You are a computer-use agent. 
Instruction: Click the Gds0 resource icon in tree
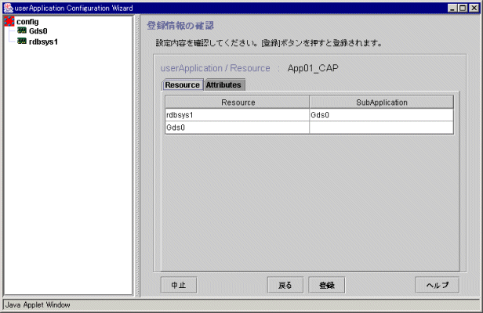pos(22,31)
